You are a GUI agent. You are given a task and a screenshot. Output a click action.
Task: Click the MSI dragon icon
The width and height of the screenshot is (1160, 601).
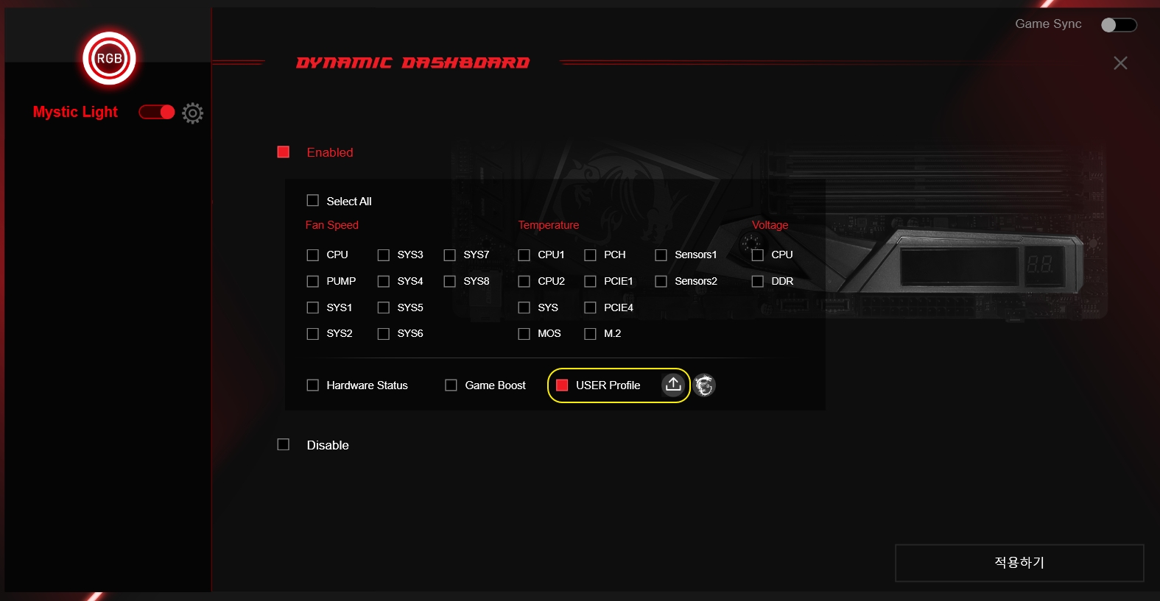coord(705,385)
